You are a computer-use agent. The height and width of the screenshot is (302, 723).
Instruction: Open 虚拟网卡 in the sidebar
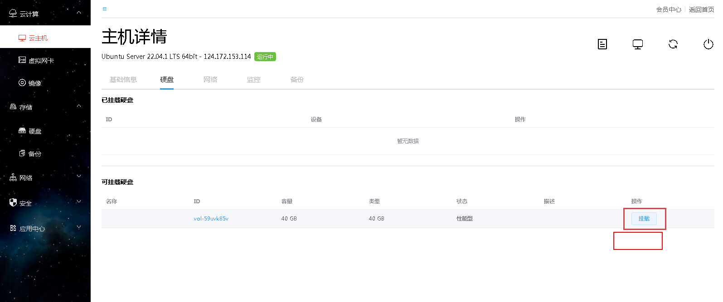(41, 60)
